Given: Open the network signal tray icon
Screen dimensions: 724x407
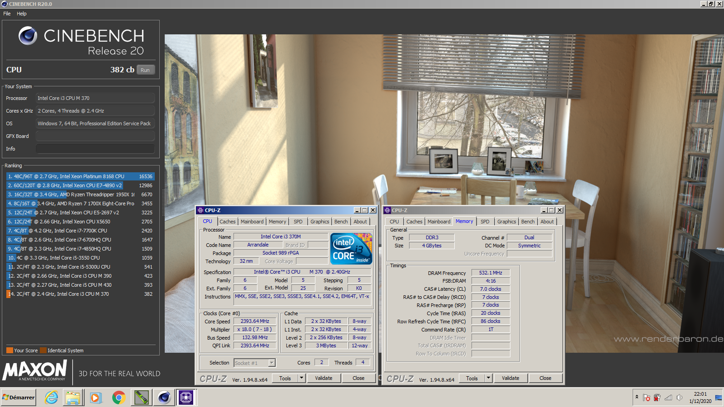Looking at the screenshot, I should (x=668, y=398).
